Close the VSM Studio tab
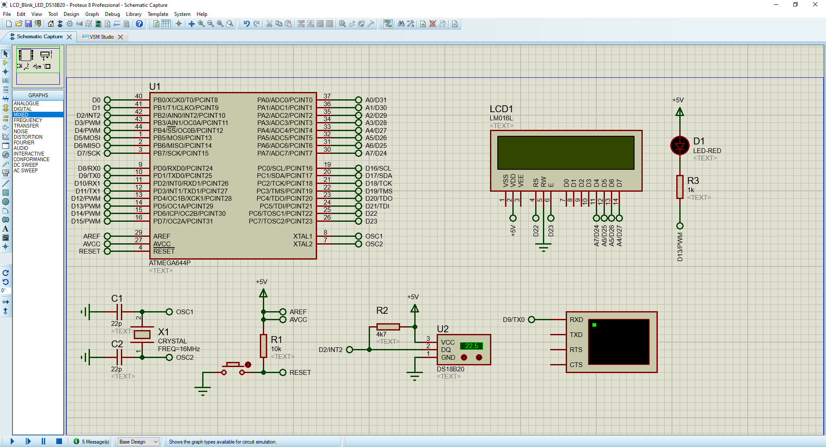This screenshot has width=826, height=447. point(120,37)
